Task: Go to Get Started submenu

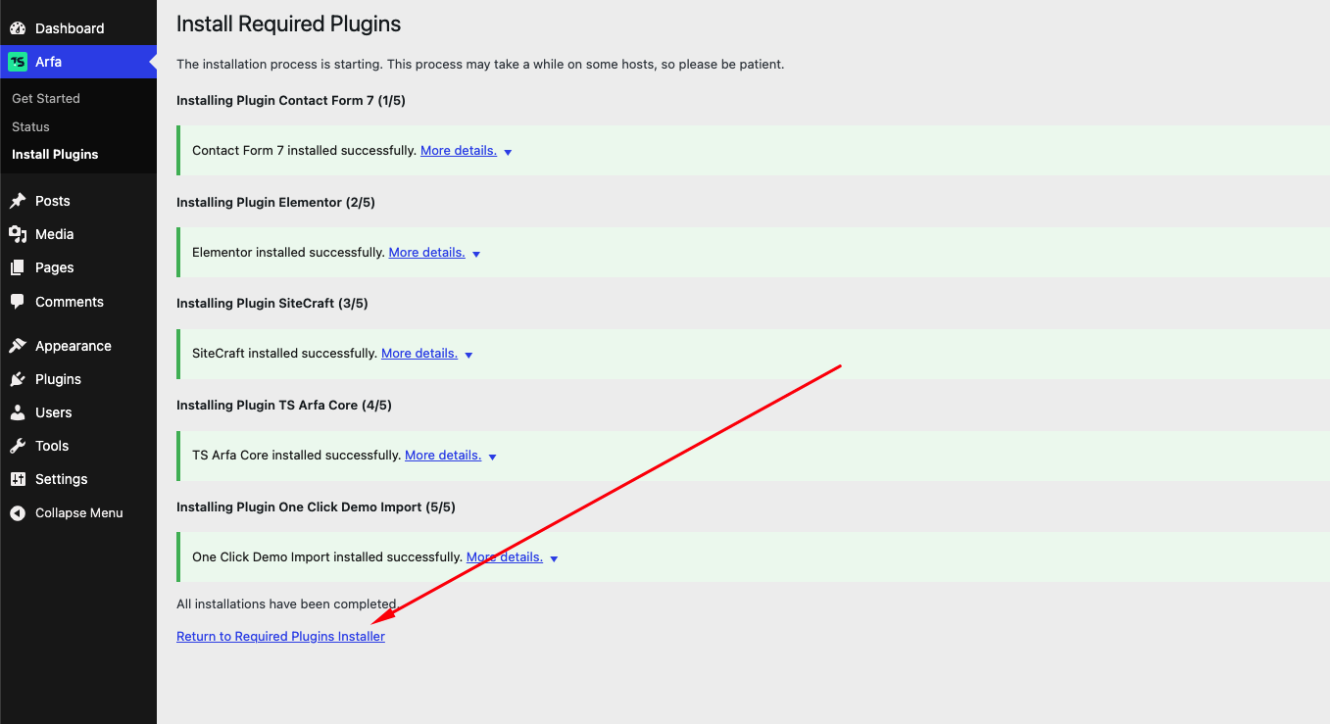Action: coord(46,98)
